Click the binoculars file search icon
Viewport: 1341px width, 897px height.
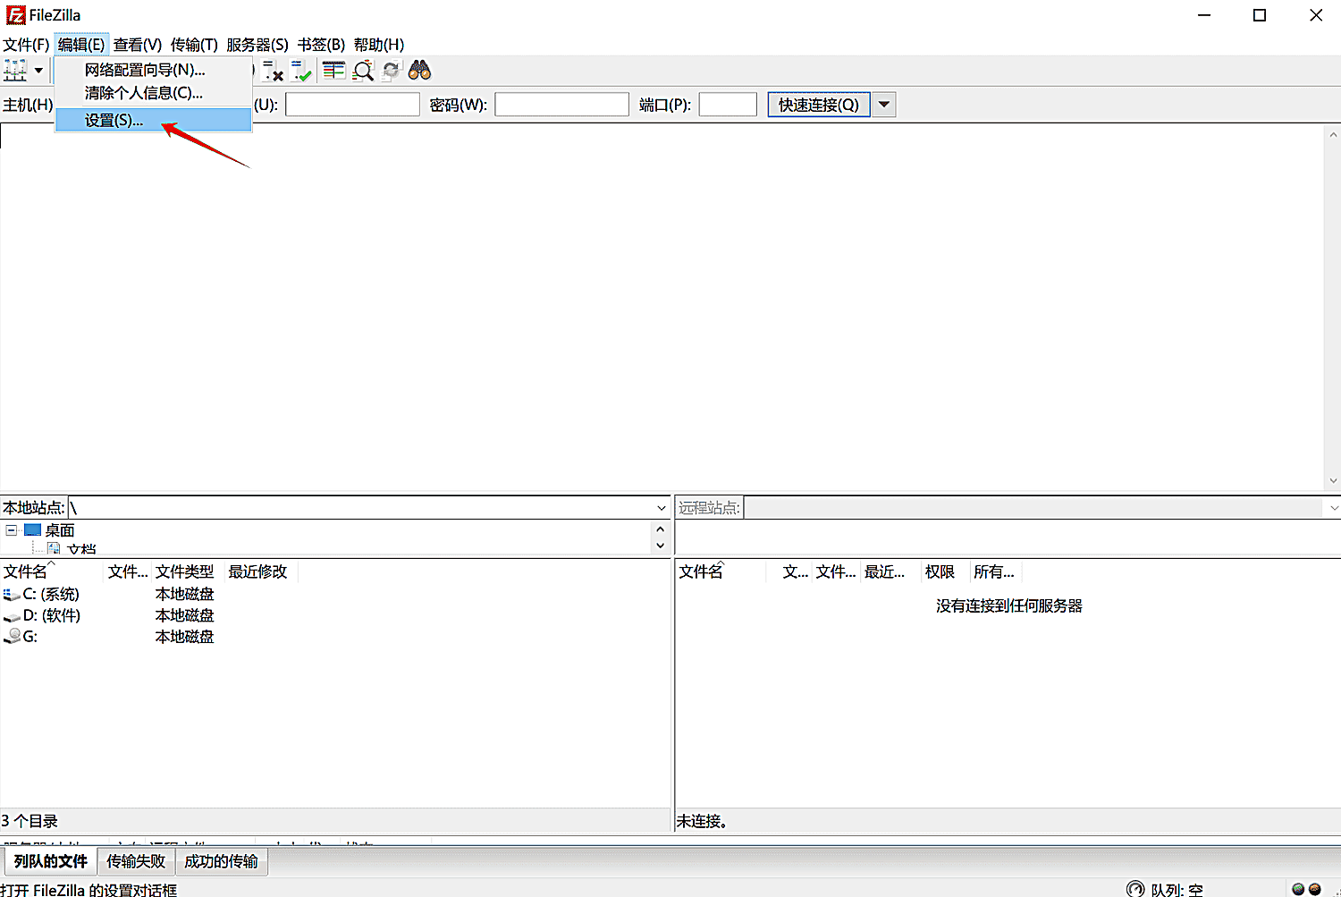[x=419, y=71]
